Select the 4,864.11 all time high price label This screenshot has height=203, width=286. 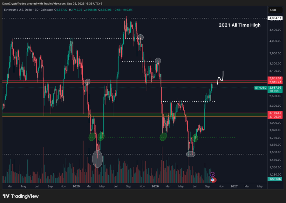click(x=275, y=18)
